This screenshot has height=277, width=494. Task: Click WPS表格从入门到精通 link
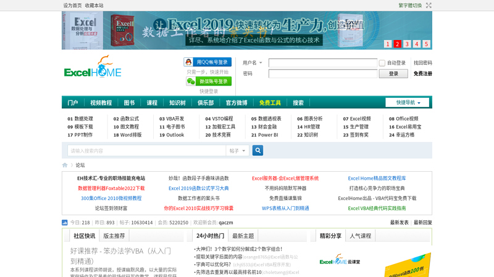click(x=285, y=208)
